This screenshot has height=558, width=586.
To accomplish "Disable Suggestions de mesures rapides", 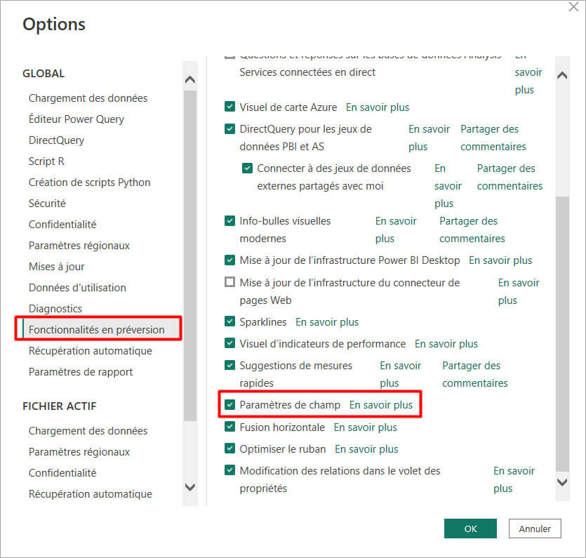I will pos(229,365).
